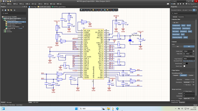This screenshot has height=111, width=198.
Task: Click the save icon in title bar
Action: click(x=3, y=1)
